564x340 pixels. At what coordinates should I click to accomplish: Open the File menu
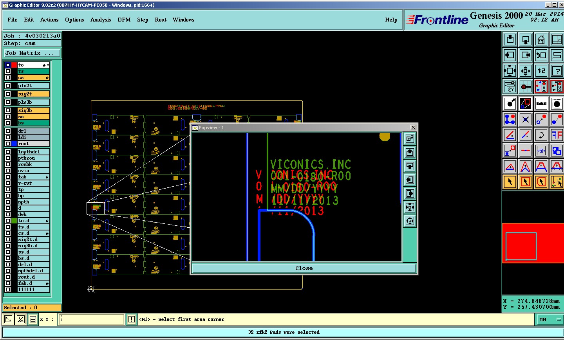click(13, 20)
